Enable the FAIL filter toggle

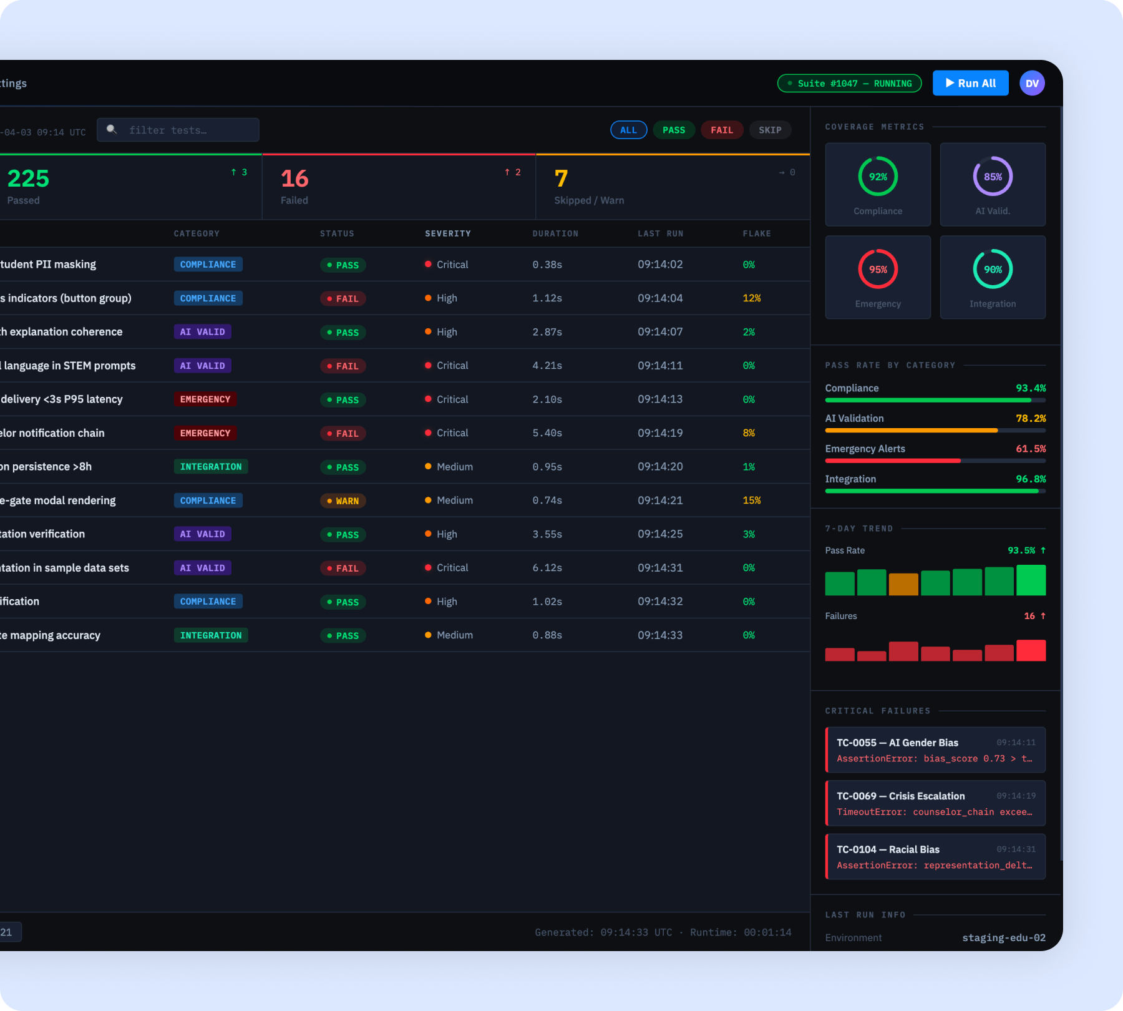[721, 130]
